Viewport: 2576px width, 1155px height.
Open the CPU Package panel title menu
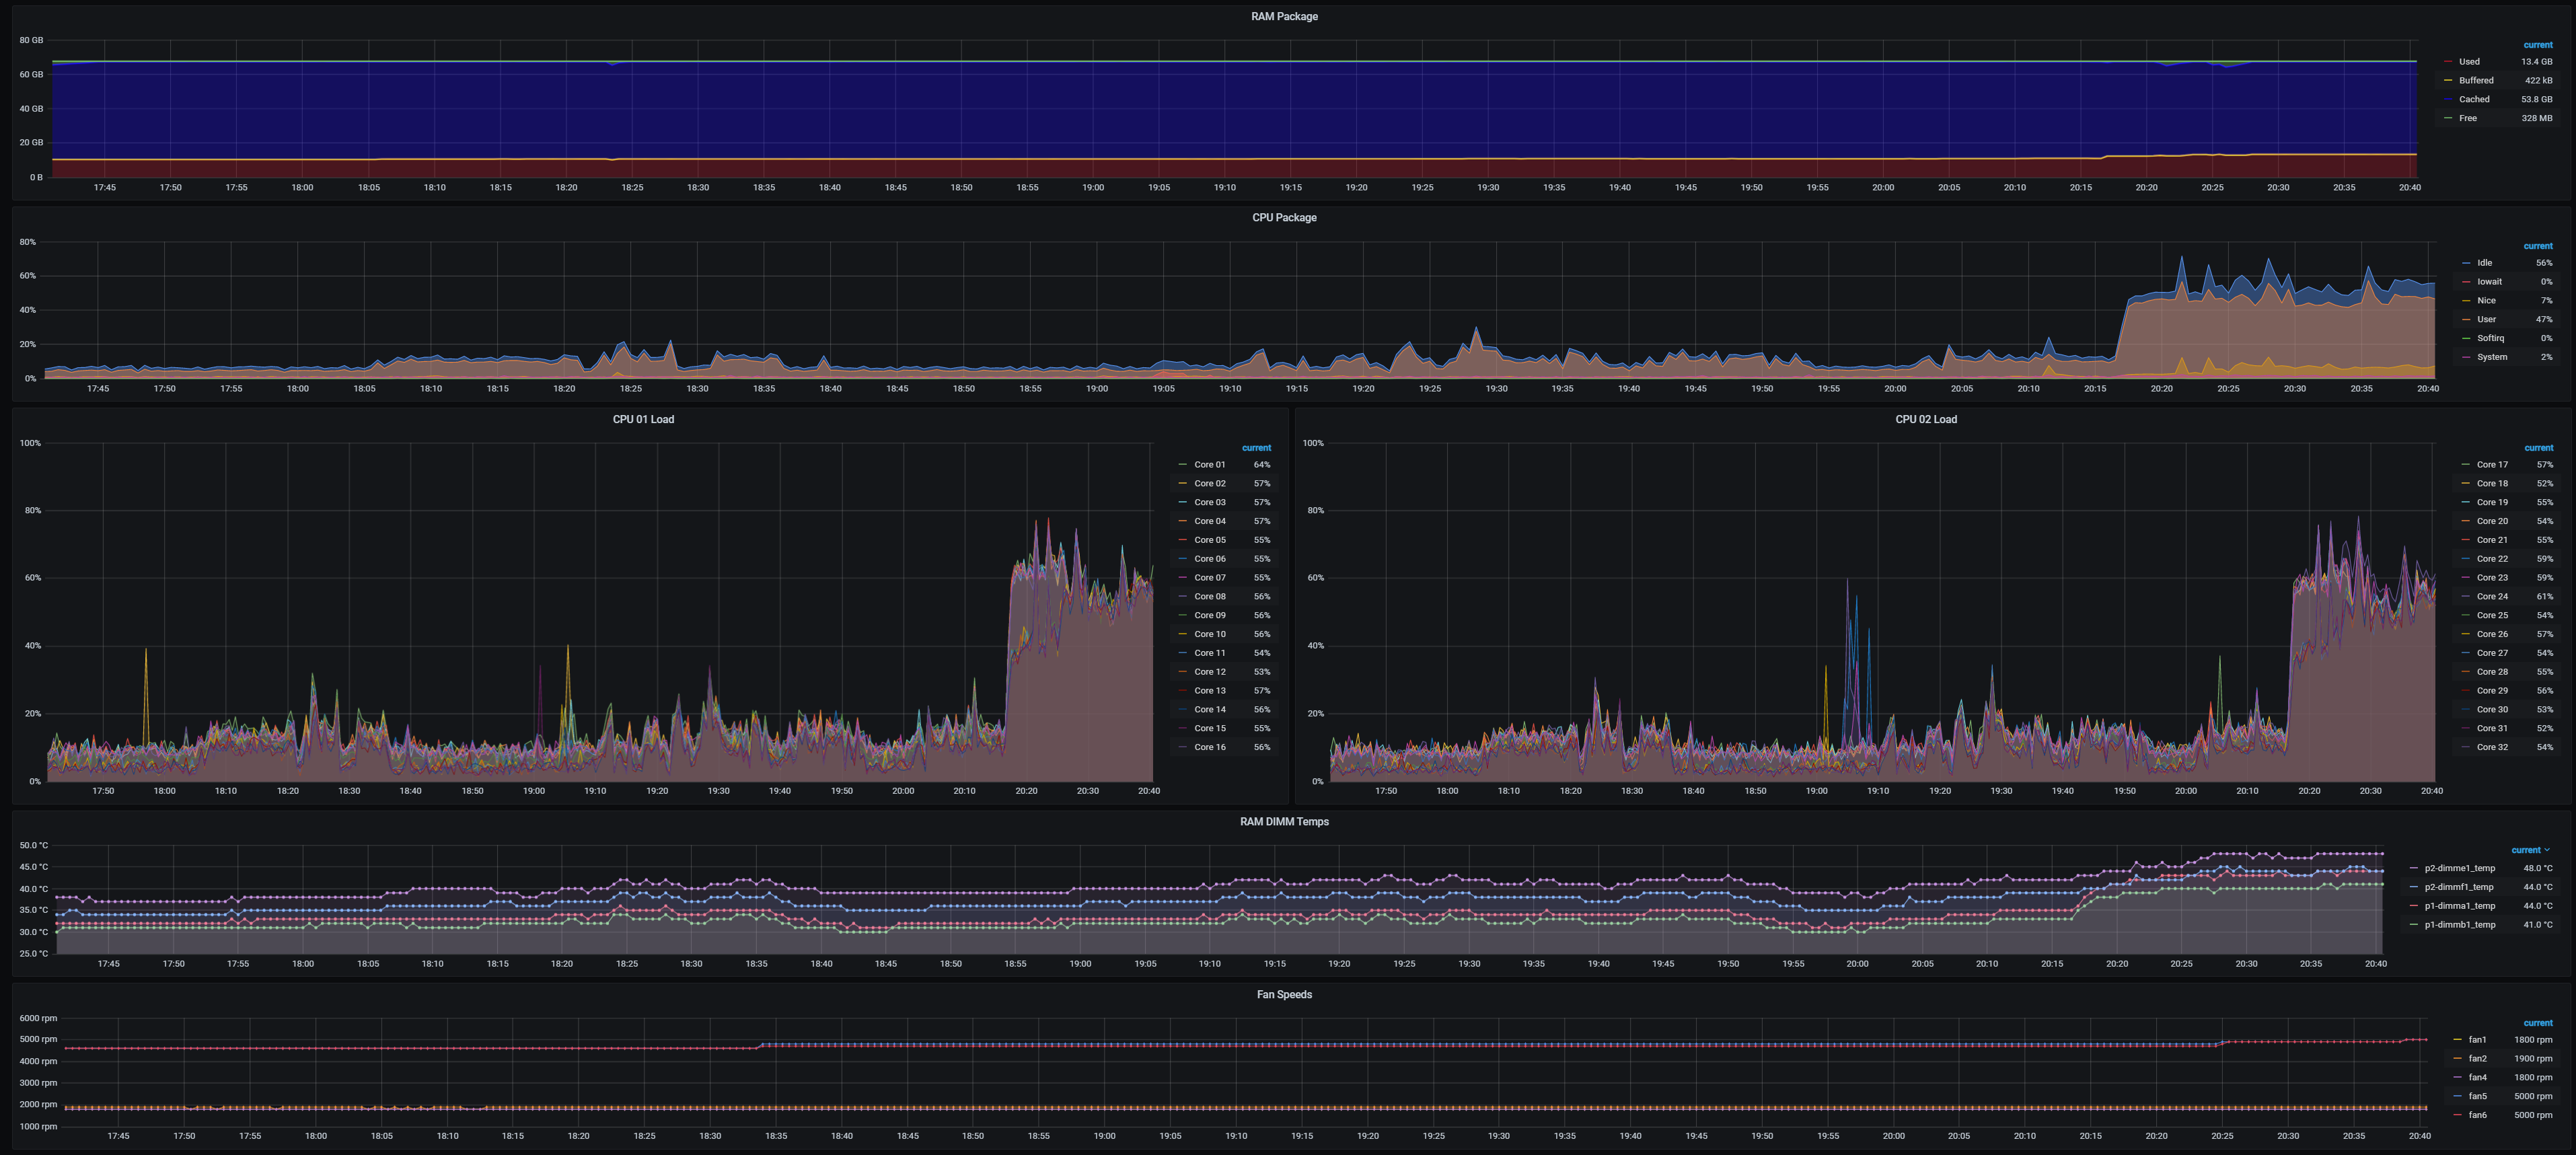(x=1284, y=217)
